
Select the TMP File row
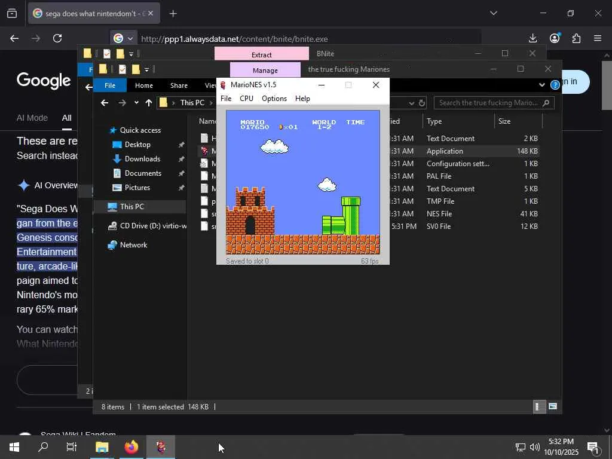[x=369, y=201]
